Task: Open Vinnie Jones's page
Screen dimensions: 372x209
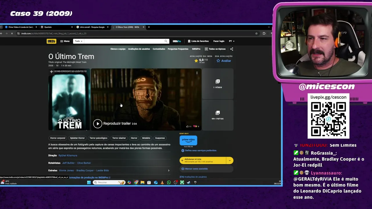Action: [x=66, y=171]
